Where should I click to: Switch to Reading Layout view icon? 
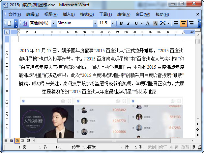click(28, 141)
